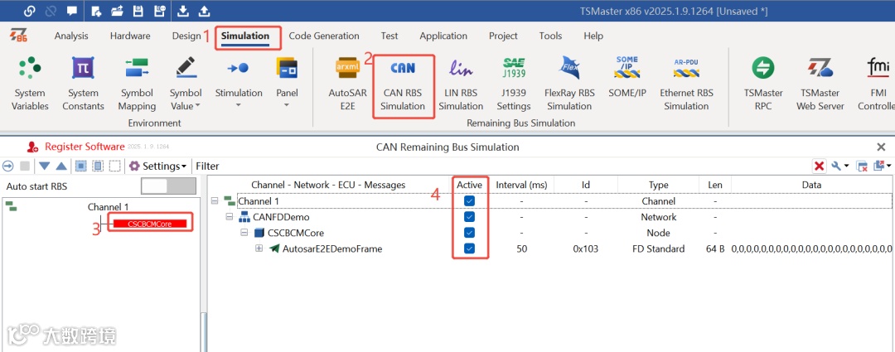The image size is (895, 352).
Task: Uncheck Active for CANFDDemo network
Action: (x=469, y=217)
